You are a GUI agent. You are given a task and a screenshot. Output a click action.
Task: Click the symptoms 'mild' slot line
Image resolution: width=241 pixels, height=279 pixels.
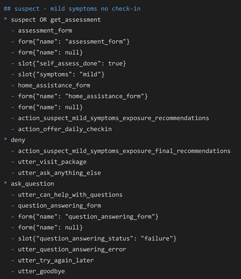[x=58, y=74]
